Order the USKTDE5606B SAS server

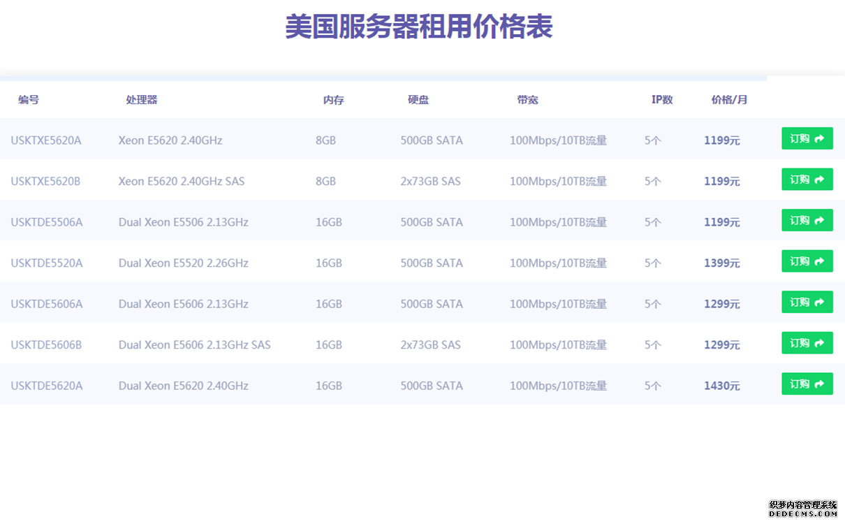[x=807, y=343]
